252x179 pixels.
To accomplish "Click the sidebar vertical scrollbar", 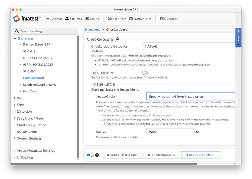I will click(78, 97).
